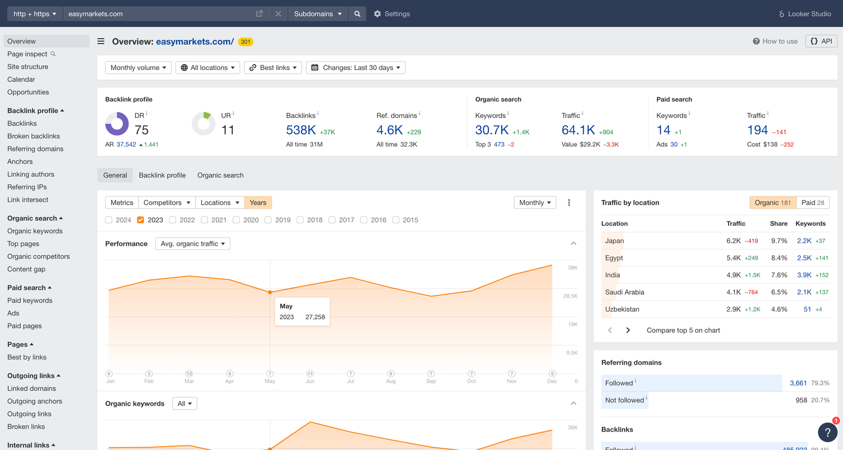Open 30.7K organic keywords report

pyautogui.click(x=492, y=130)
